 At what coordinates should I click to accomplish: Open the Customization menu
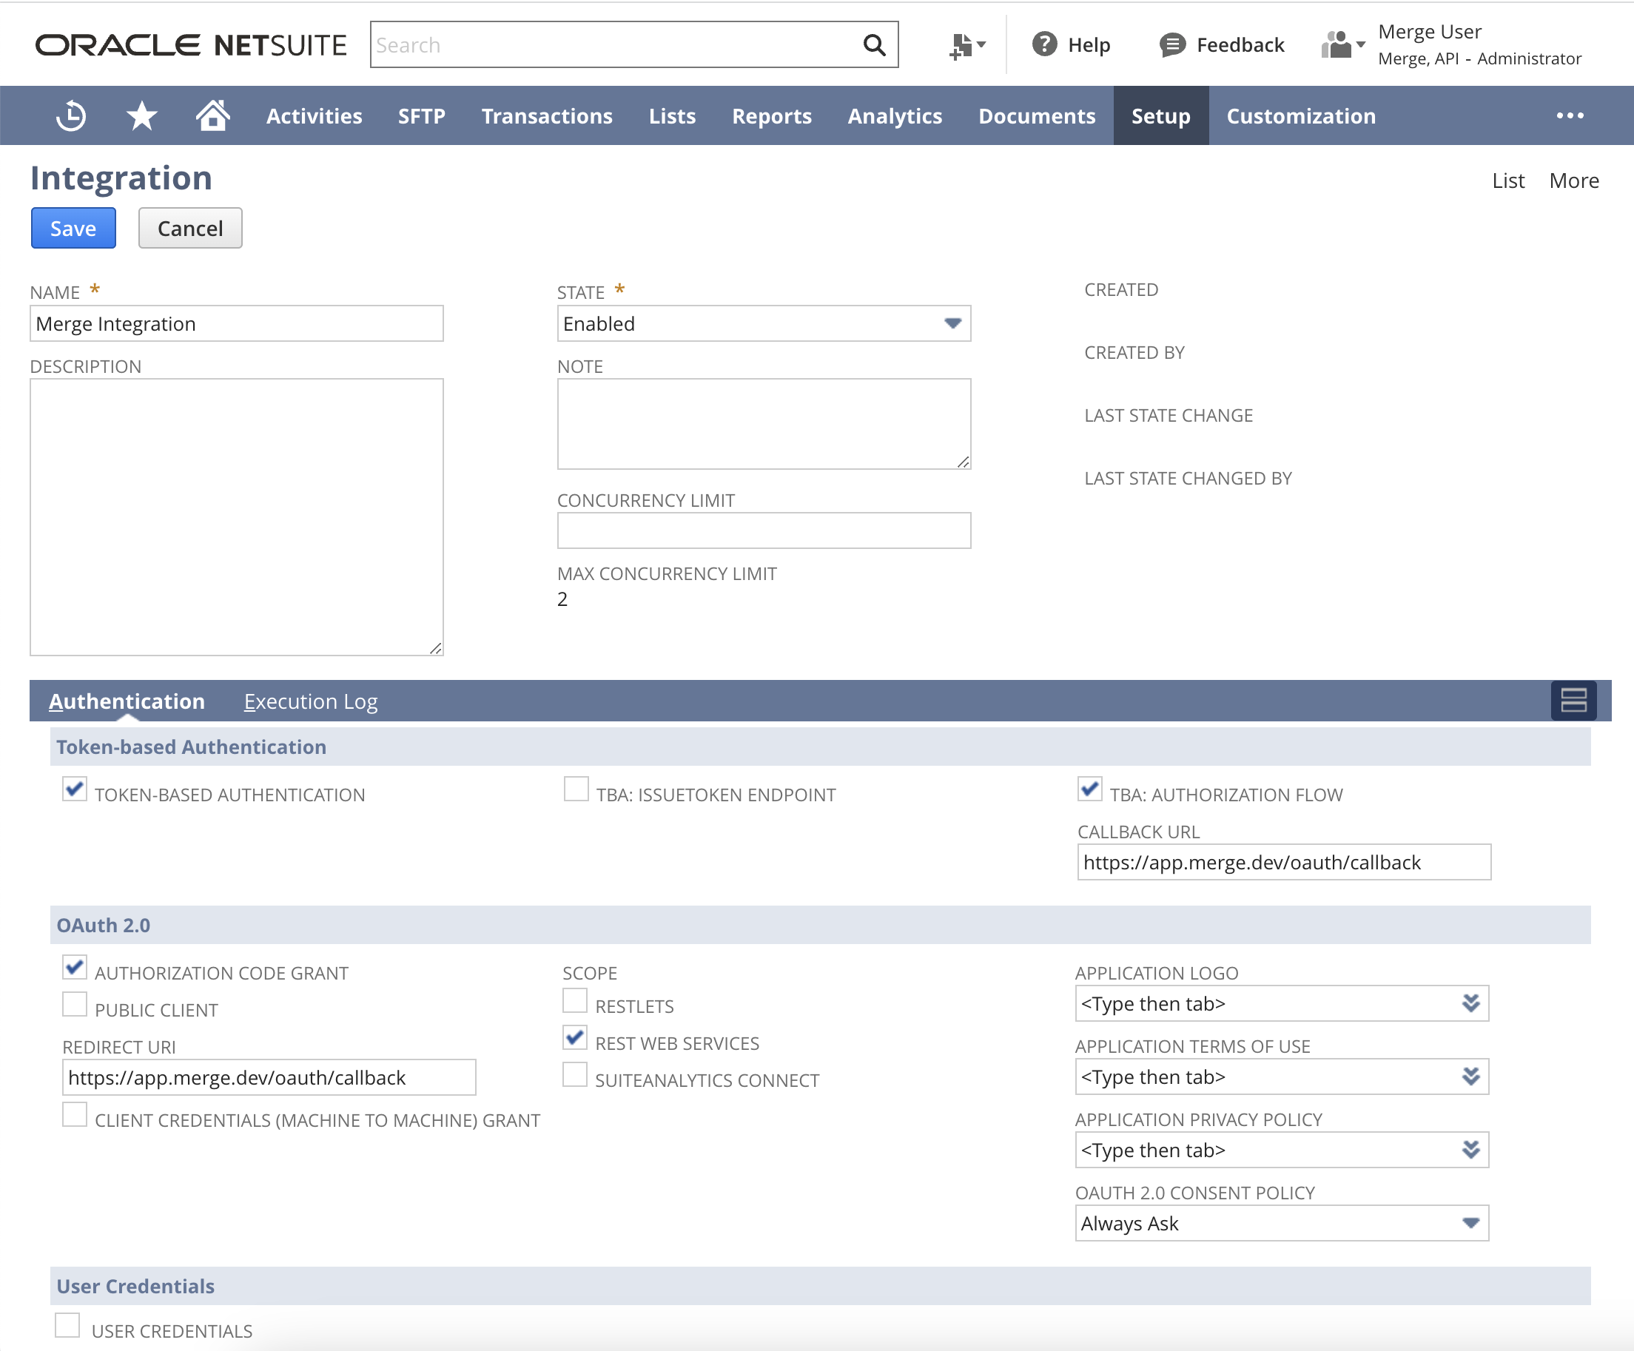click(1300, 115)
